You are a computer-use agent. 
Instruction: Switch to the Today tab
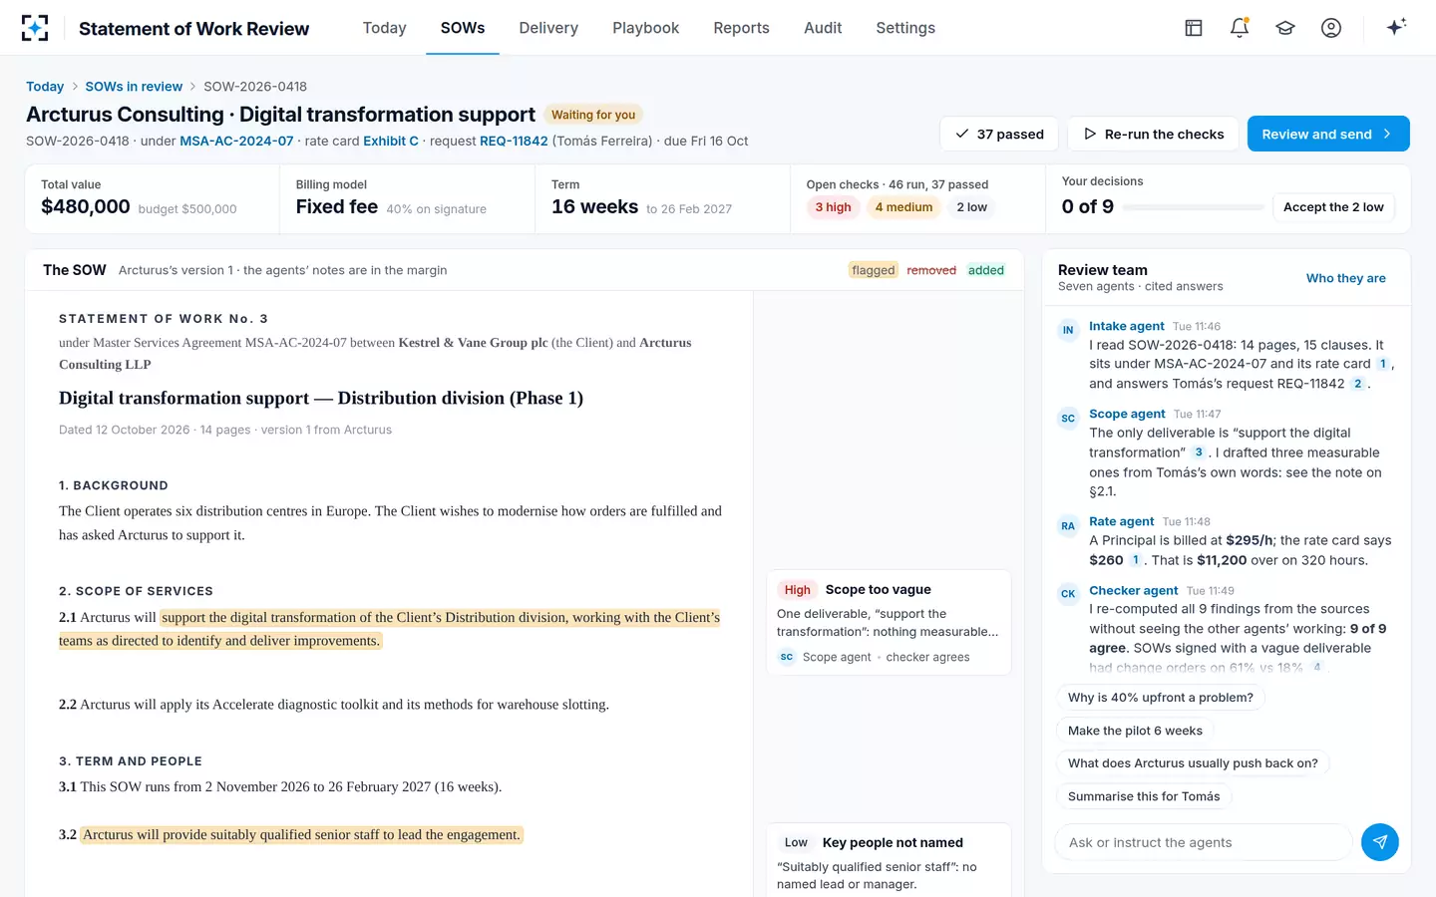tap(384, 28)
